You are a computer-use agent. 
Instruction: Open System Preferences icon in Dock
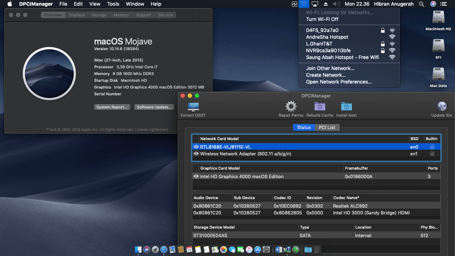coord(266,250)
